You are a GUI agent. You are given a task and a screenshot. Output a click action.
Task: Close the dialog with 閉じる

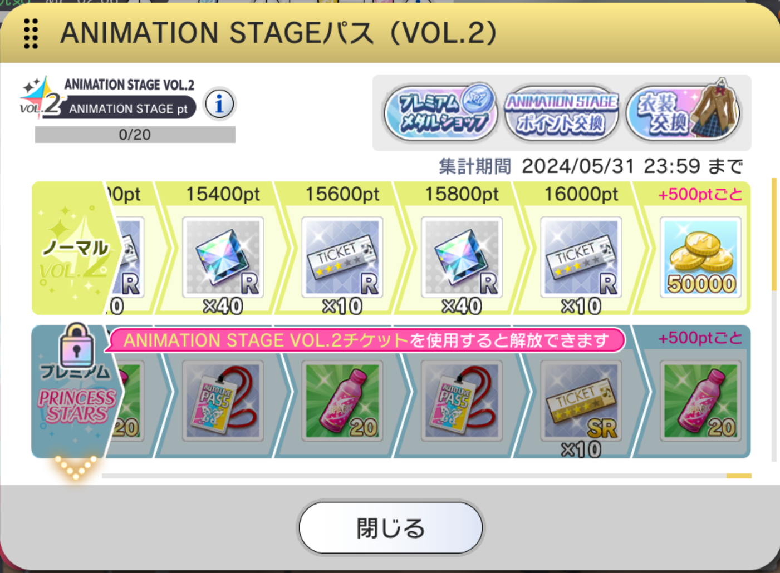(x=391, y=528)
